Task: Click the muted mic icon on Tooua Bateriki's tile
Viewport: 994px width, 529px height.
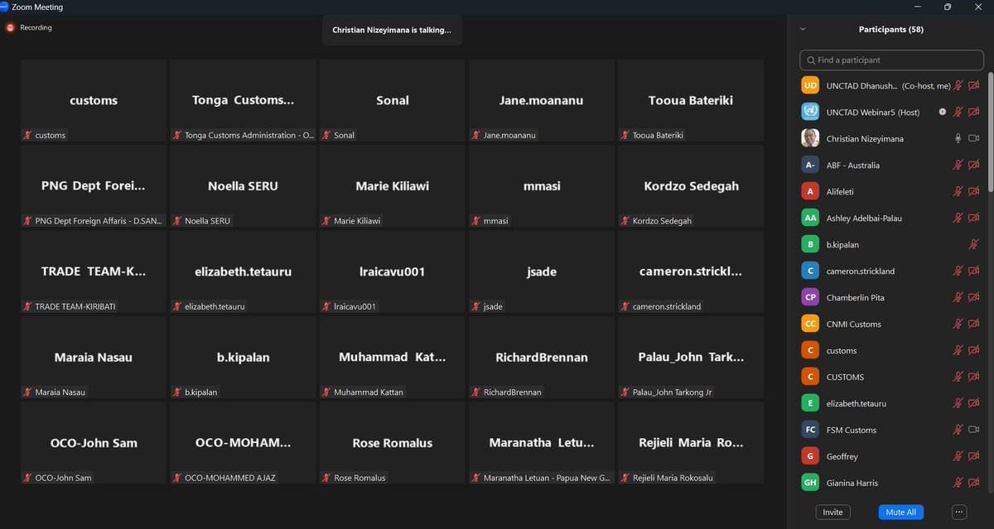Action: coord(626,135)
